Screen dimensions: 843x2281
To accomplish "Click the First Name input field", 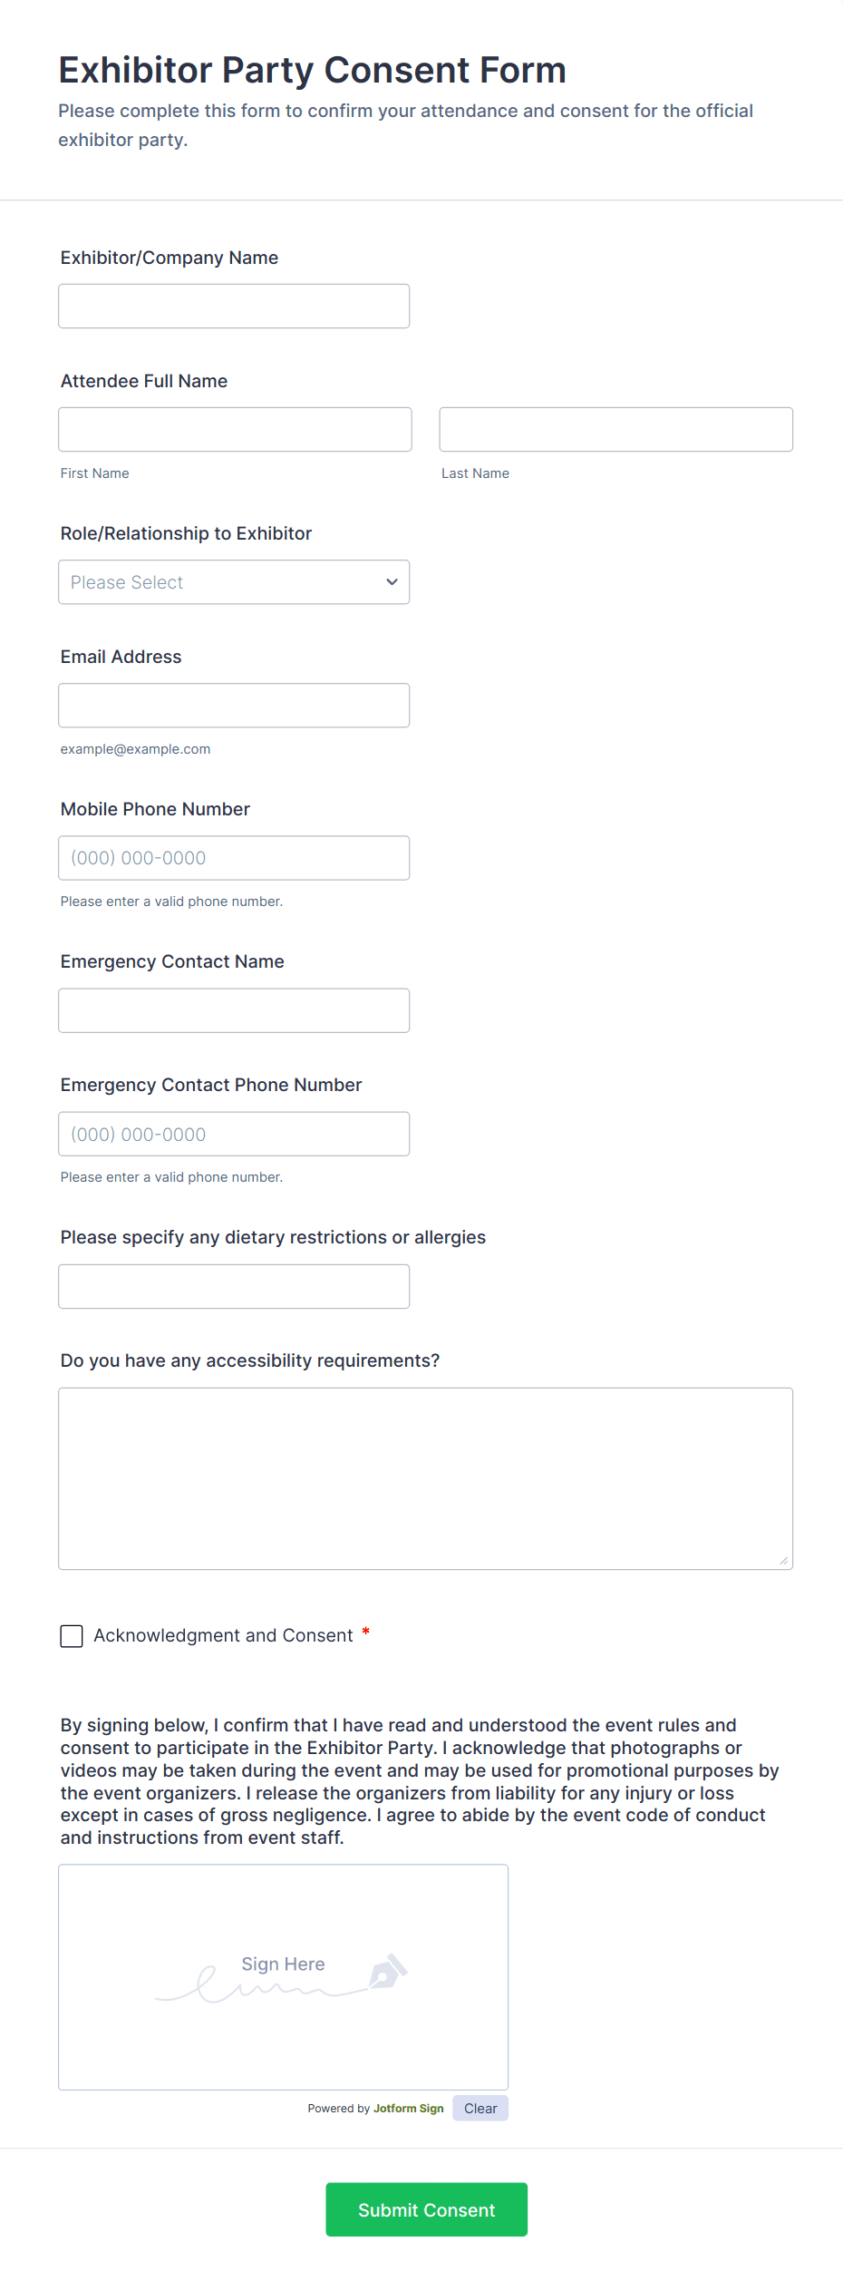I will click(235, 430).
